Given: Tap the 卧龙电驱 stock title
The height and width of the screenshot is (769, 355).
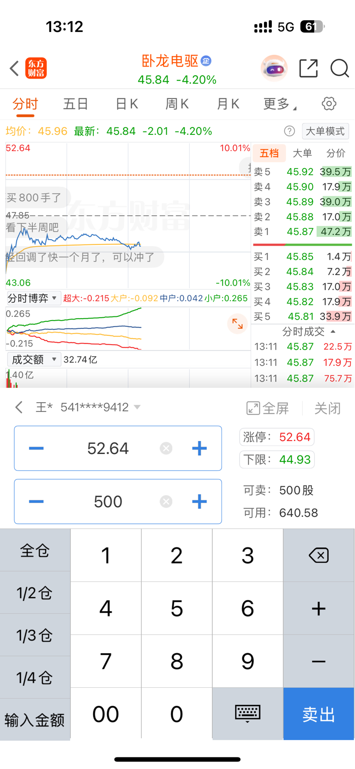Looking at the screenshot, I should pyautogui.click(x=170, y=61).
